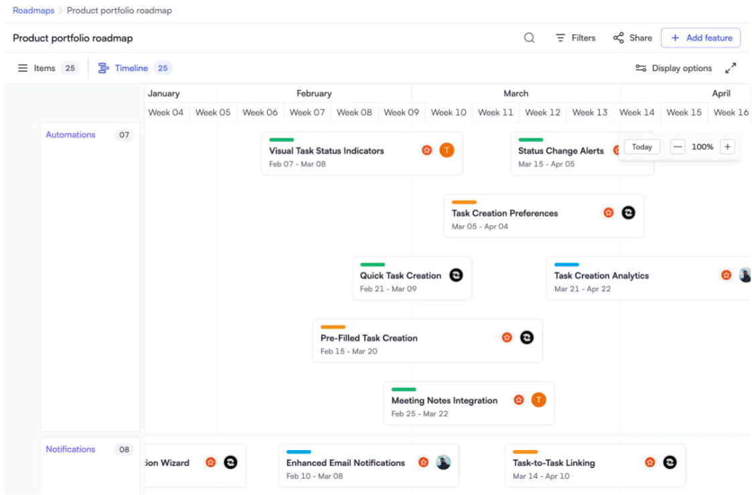Jump to Today on timeline

pyautogui.click(x=642, y=147)
